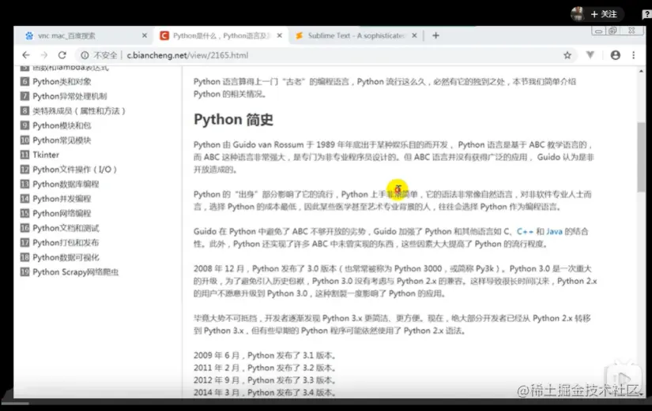The height and width of the screenshot is (411, 652).
Task: Click the uploader avatar next to 关注
Action: (578, 13)
